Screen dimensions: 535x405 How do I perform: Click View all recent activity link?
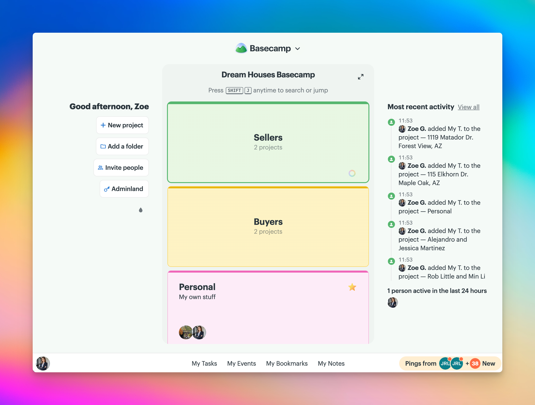point(468,107)
